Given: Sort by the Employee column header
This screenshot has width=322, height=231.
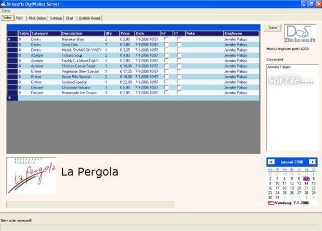Looking at the screenshot, I should [241, 34].
